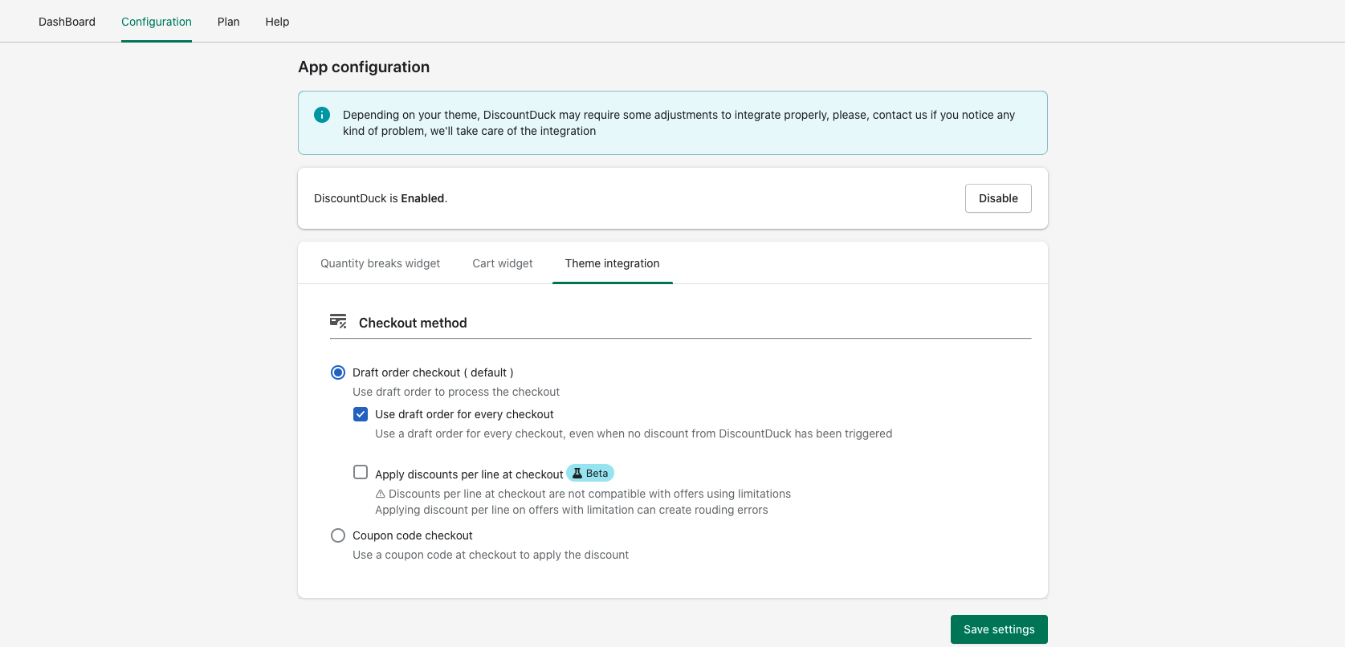
Task: Go to the Configuration tab
Action: click(x=157, y=22)
